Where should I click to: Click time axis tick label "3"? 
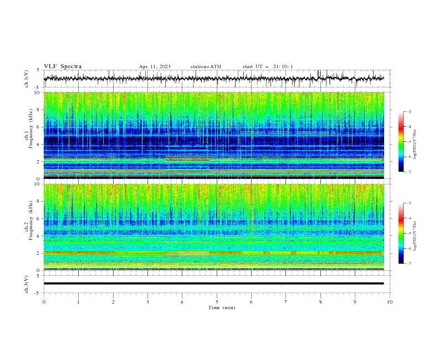pos(147,302)
